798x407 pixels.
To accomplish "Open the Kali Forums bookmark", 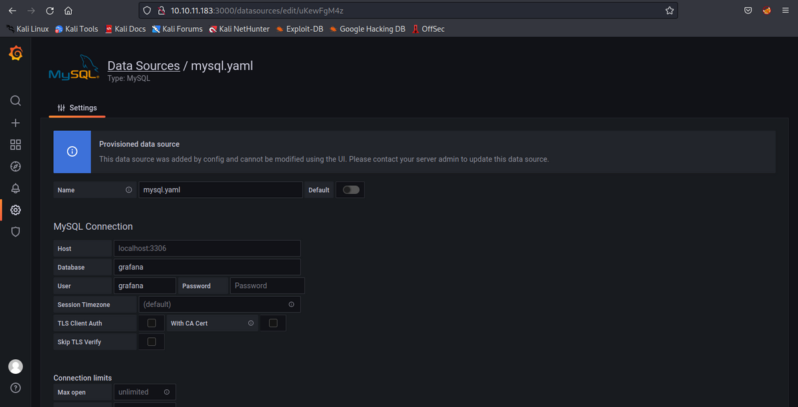I will click(x=178, y=29).
